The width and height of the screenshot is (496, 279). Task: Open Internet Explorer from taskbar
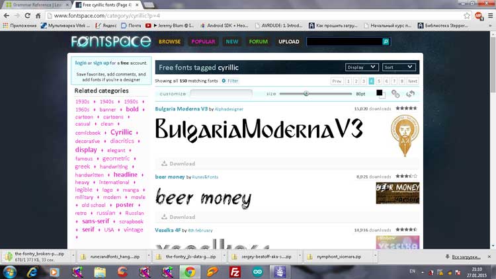coord(32,272)
